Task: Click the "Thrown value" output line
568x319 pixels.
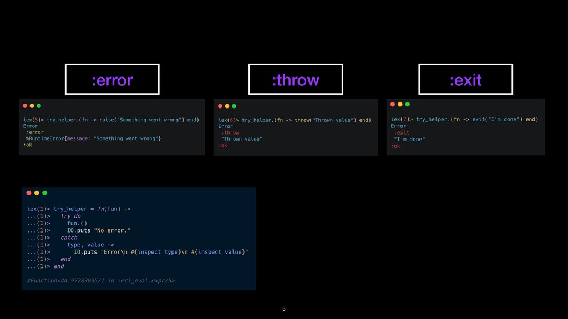Action: pos(242,139)
